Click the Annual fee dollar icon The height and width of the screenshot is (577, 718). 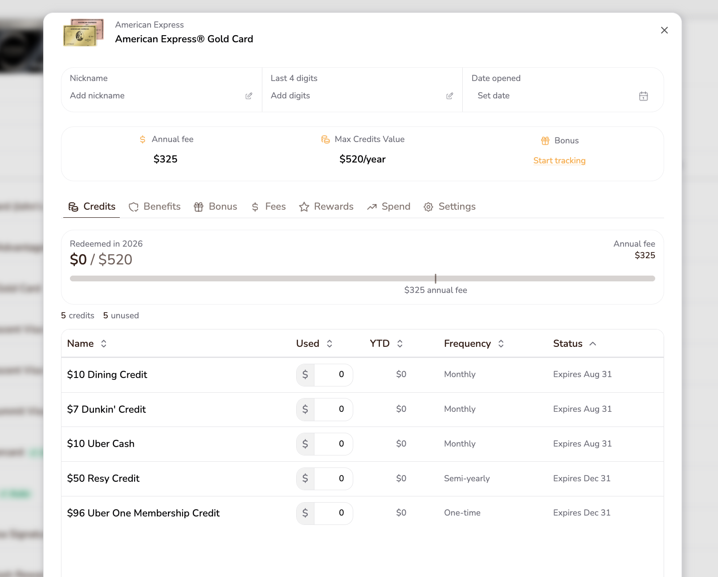(143, 139)
